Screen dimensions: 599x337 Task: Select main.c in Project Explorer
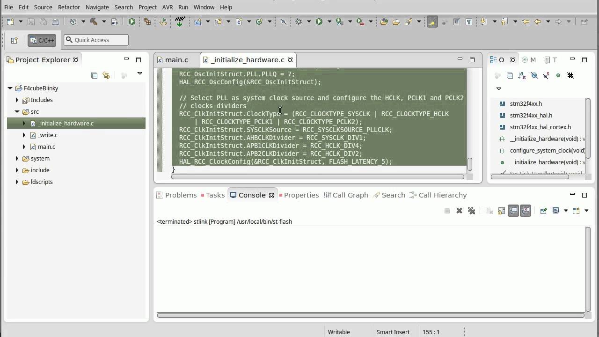click(46, 147)
